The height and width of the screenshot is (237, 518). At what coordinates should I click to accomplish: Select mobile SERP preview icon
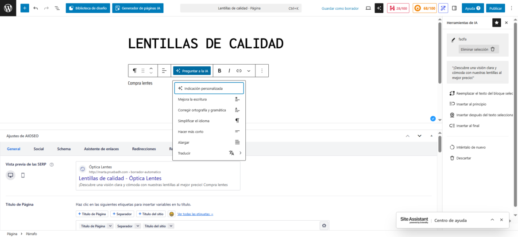[x=23, y=175]
